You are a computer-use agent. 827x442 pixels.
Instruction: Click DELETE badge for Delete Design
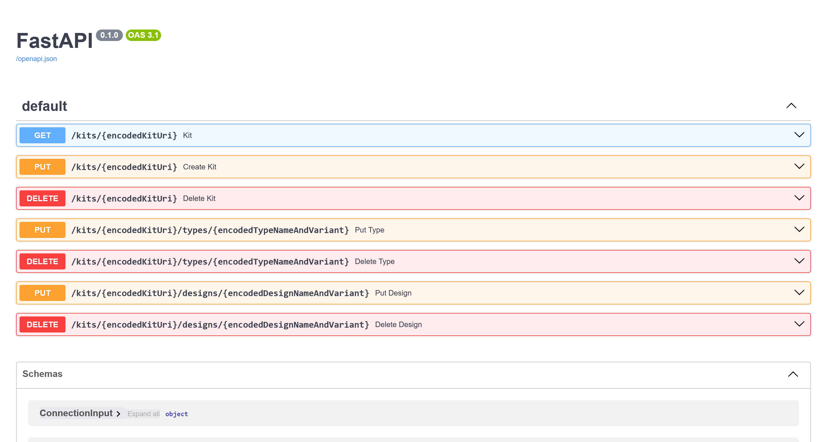[42, 324]
